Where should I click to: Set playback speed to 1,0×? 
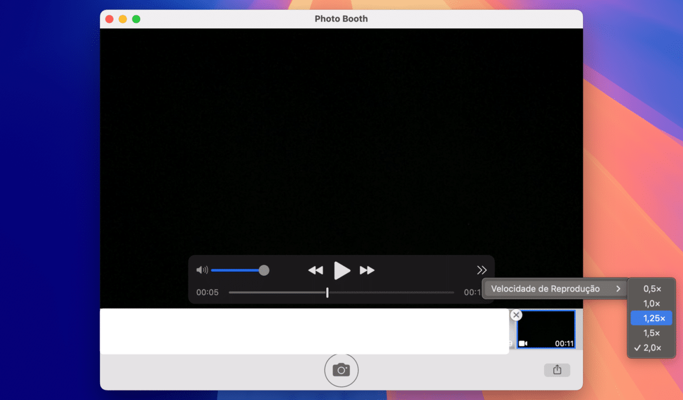coord(652,304)
